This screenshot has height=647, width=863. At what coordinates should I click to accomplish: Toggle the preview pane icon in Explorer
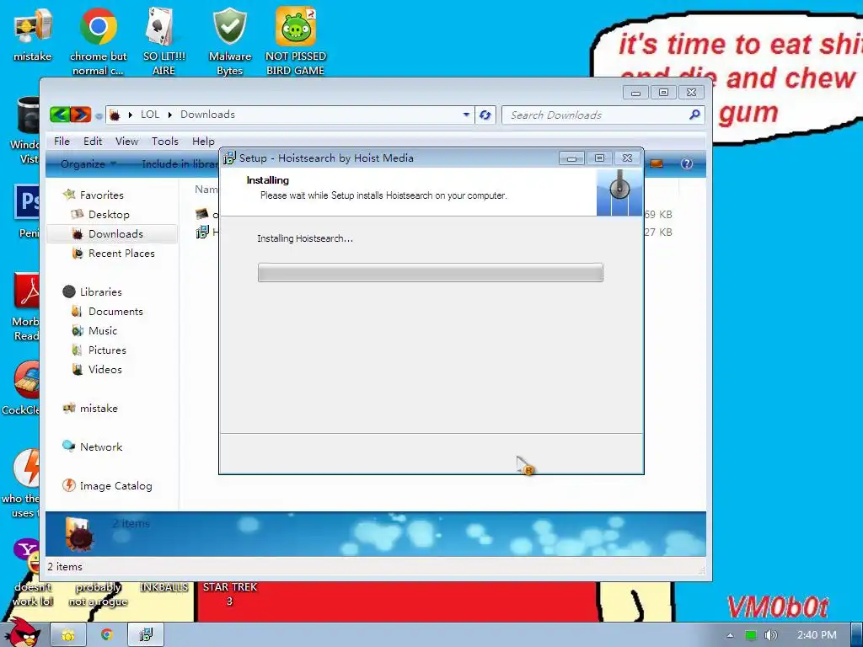coord(657,163)
